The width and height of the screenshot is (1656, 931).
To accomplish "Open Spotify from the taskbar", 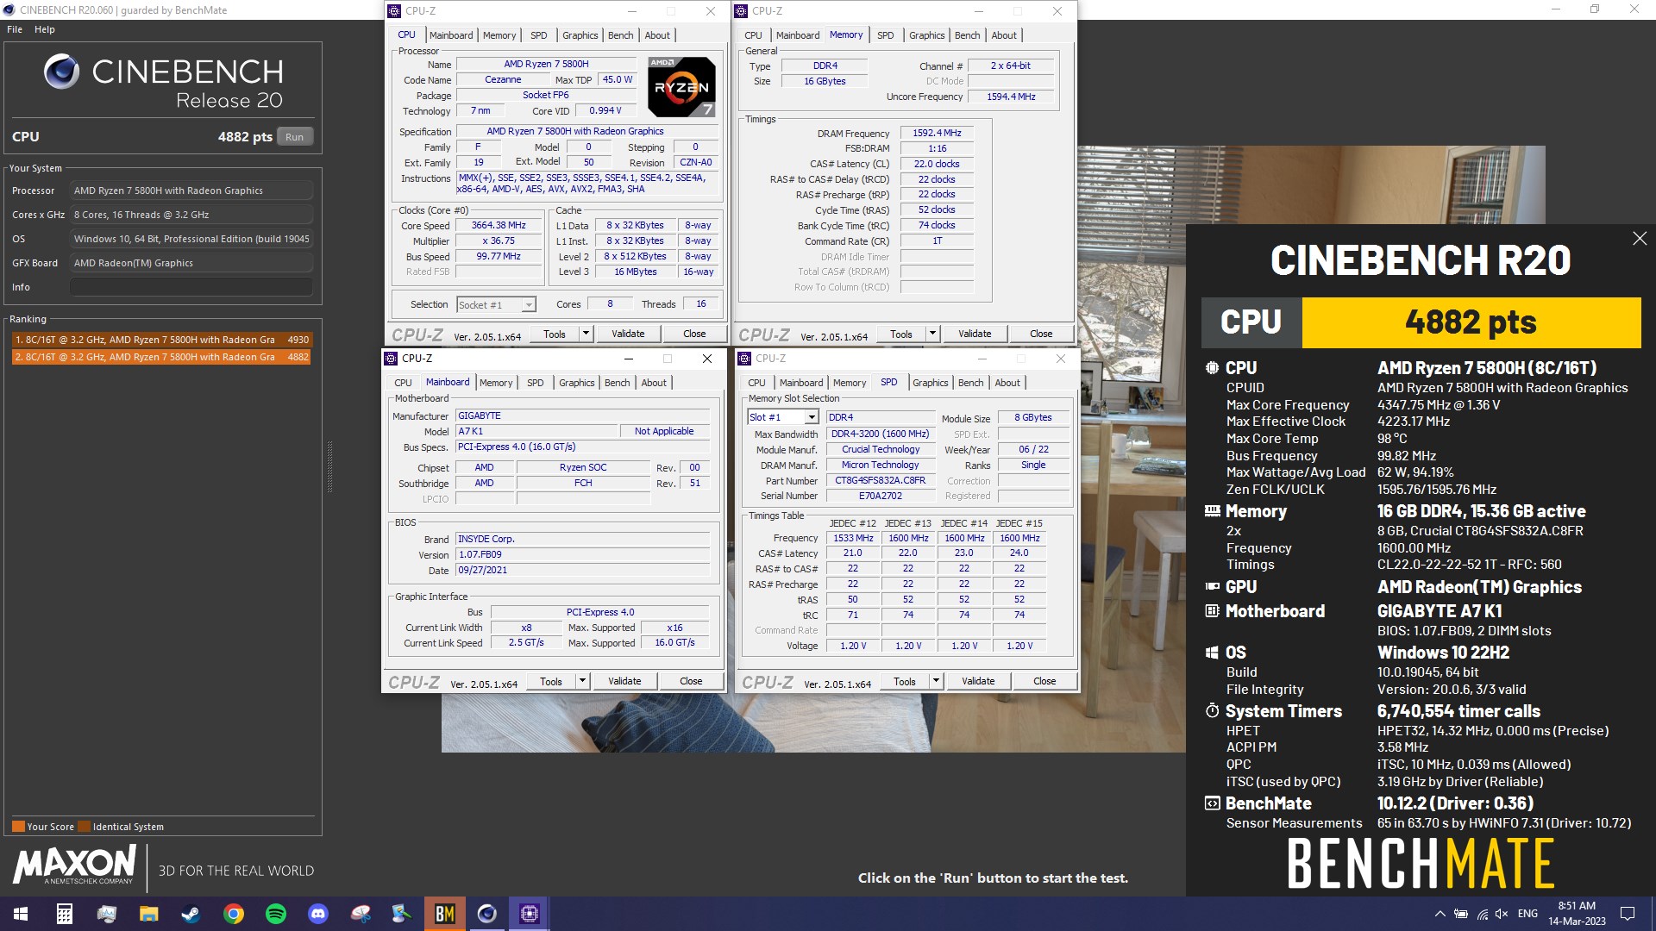I will 276,914.
